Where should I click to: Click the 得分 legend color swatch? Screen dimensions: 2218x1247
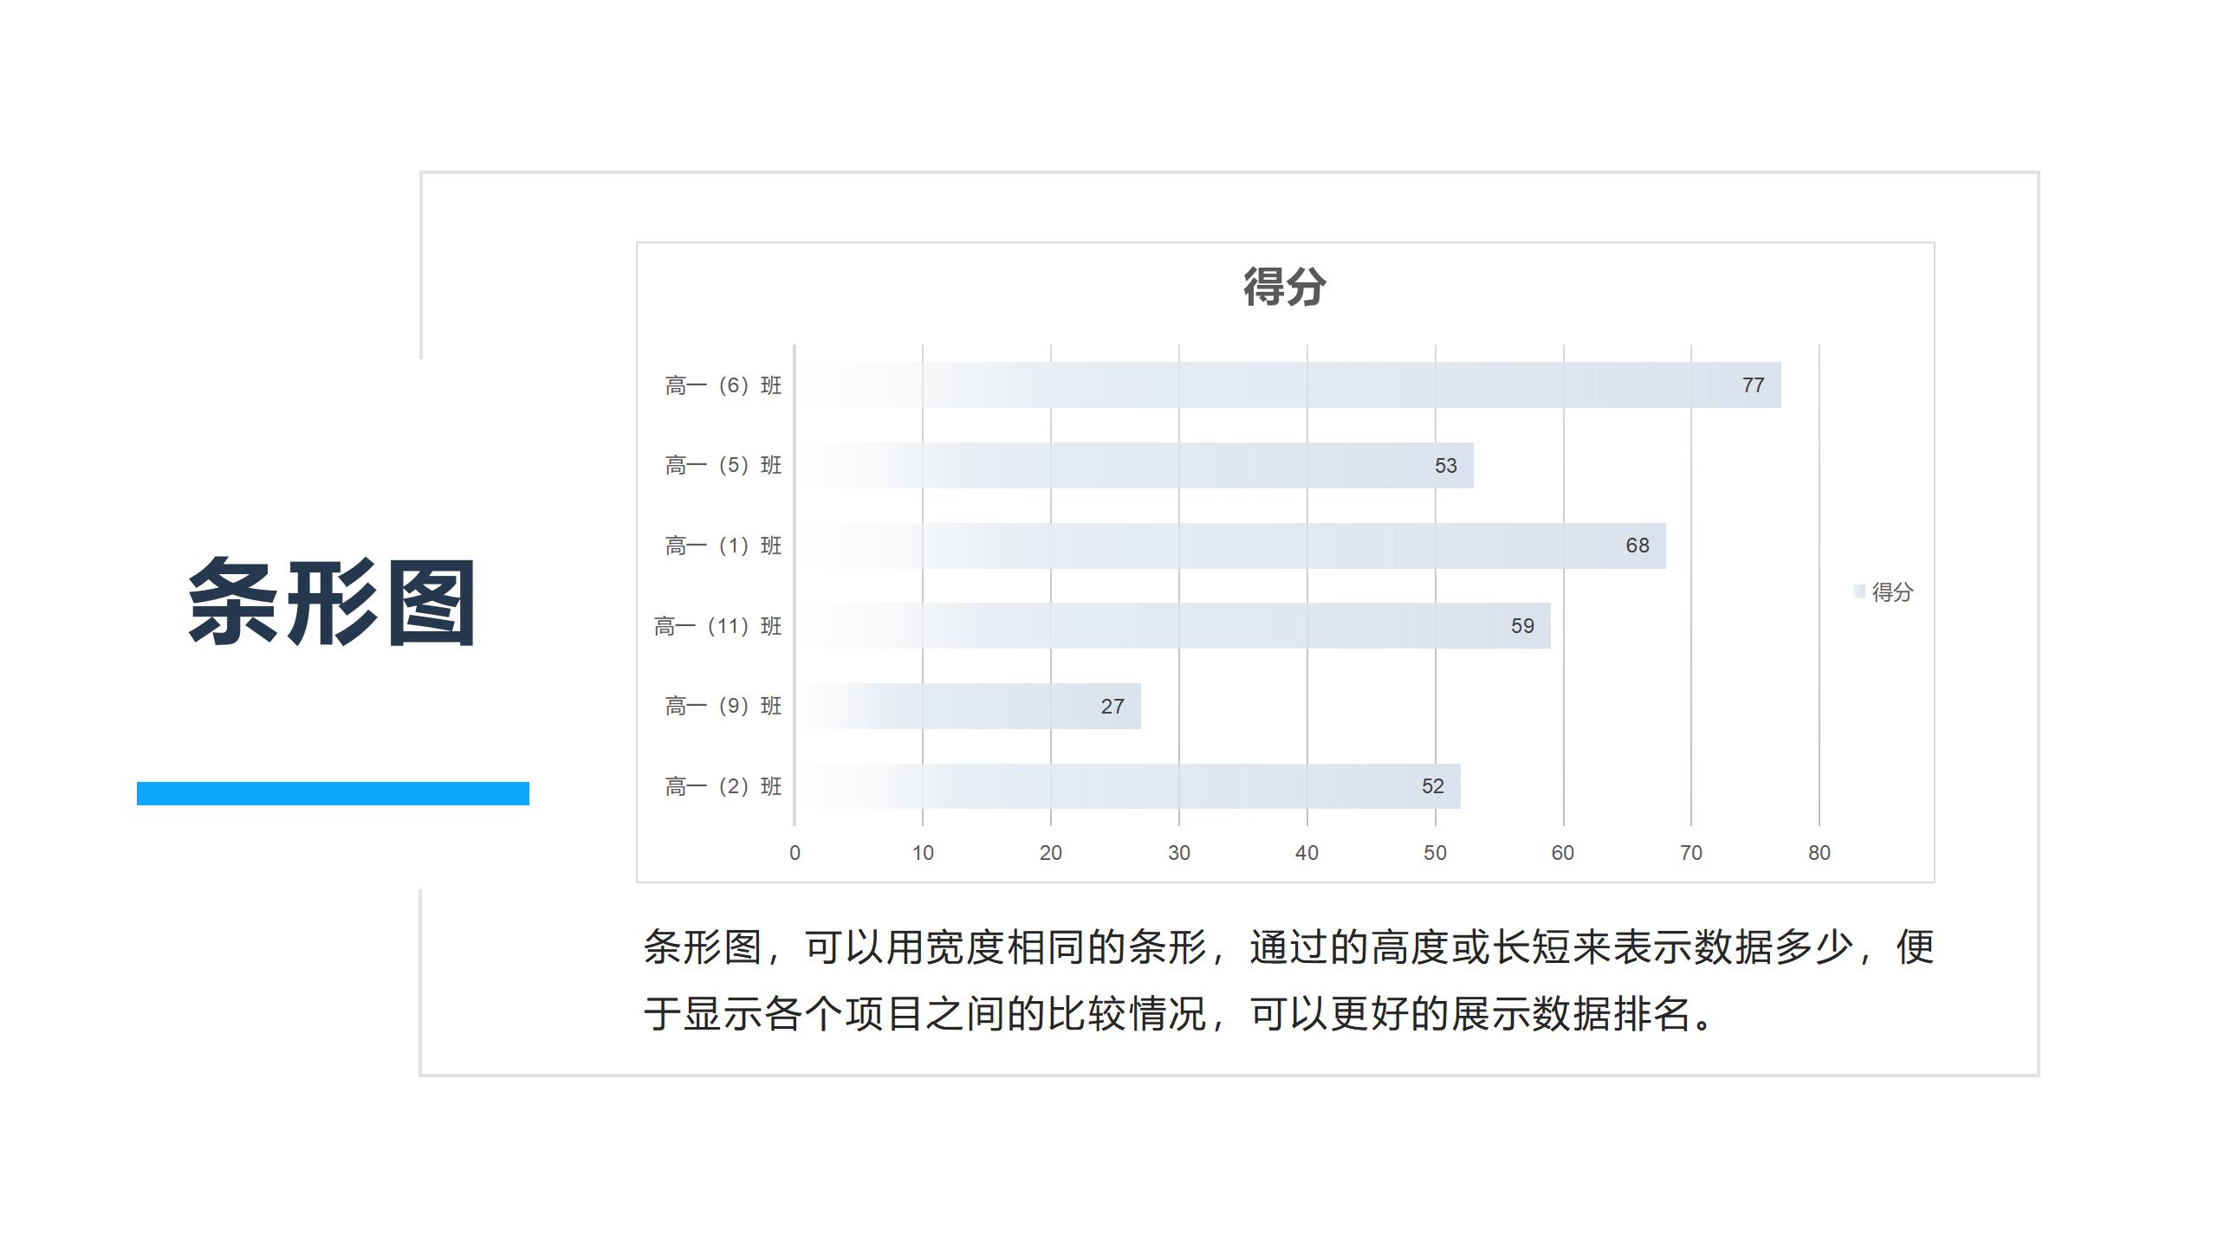pos(1859,591)
